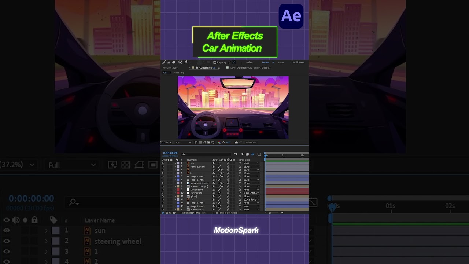Click the snap collapsed-comps icon beside Snapping
Viewport: 469px width, 264px height.
(x=234, y=62)
